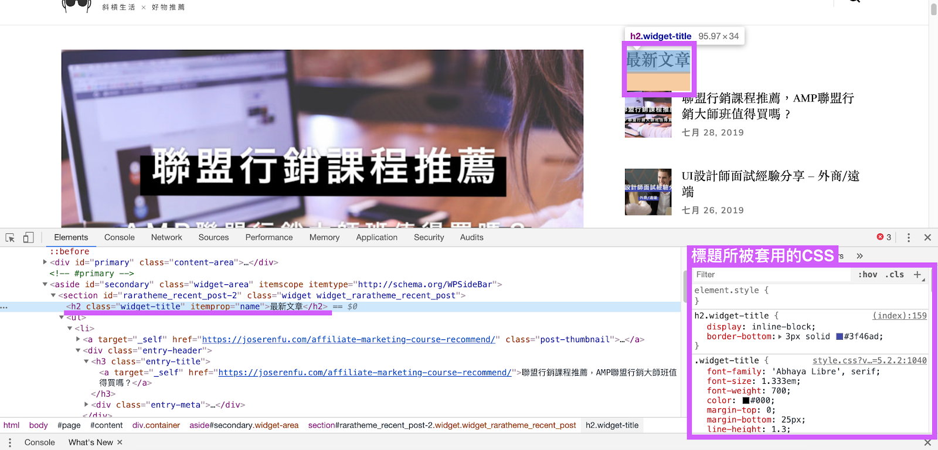The height and width of the screenshot is (450, 938).
Task: Open the Sources tab
Action: click(213, 237)
